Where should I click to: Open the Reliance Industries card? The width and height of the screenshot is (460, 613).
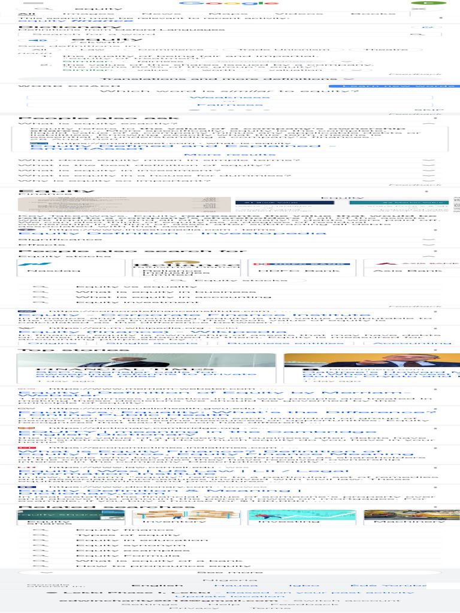186,268
